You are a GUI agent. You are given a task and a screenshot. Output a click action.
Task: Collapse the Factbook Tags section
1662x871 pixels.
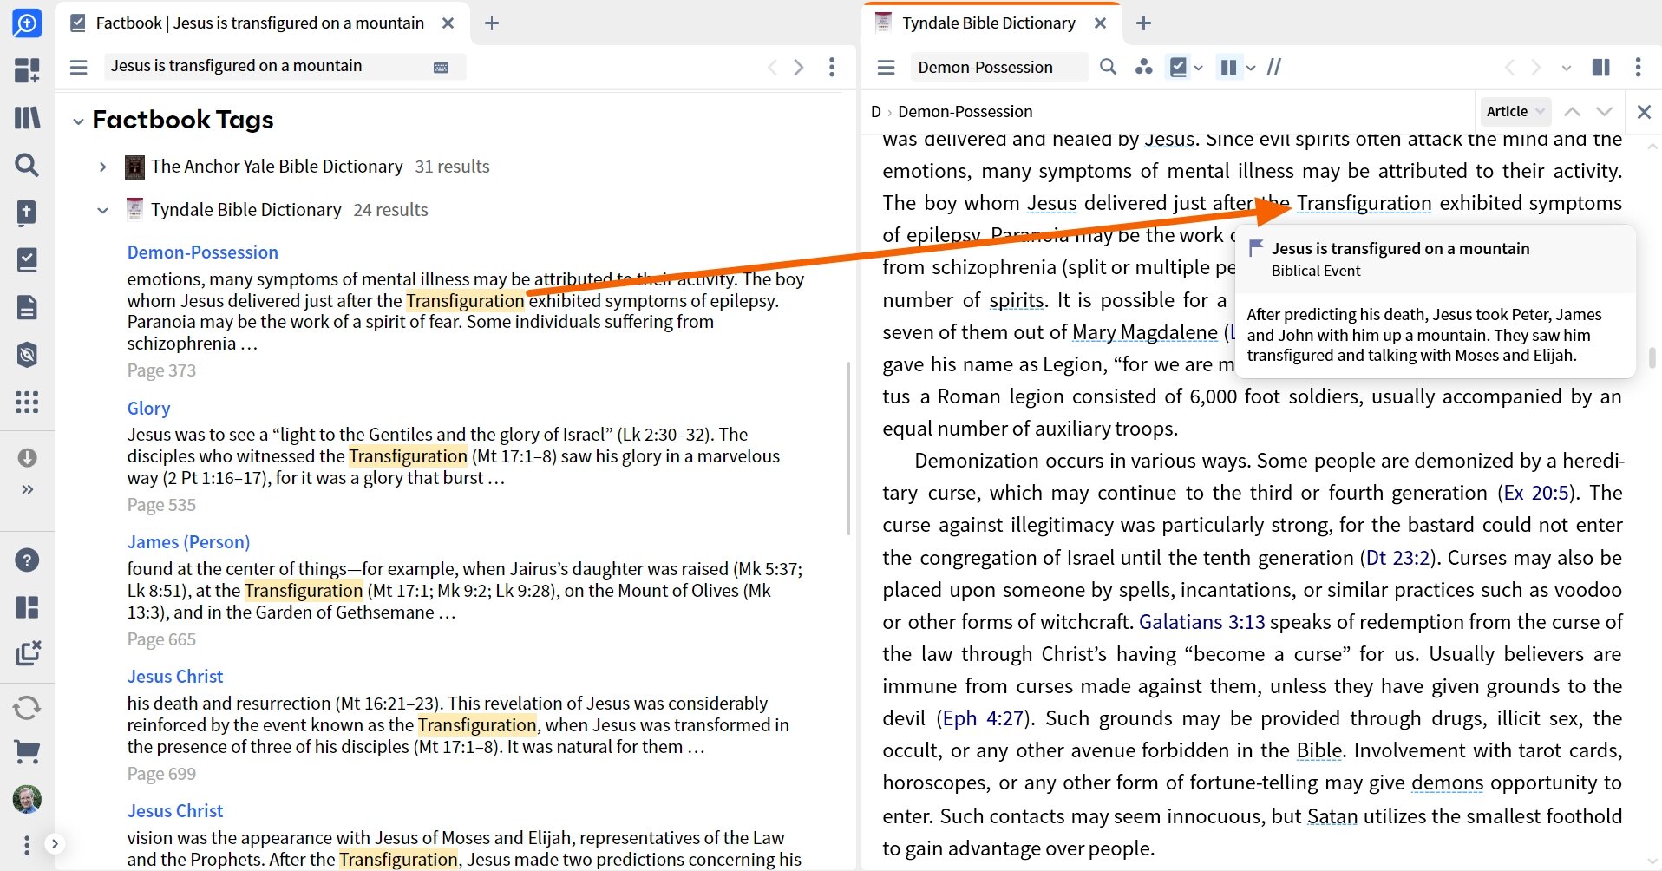tap(78, 121)
